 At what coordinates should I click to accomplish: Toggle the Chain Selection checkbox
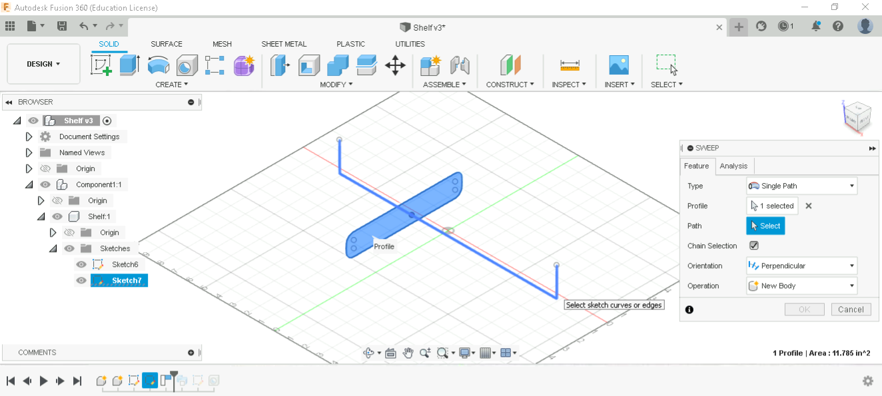[x=754, y=246]
